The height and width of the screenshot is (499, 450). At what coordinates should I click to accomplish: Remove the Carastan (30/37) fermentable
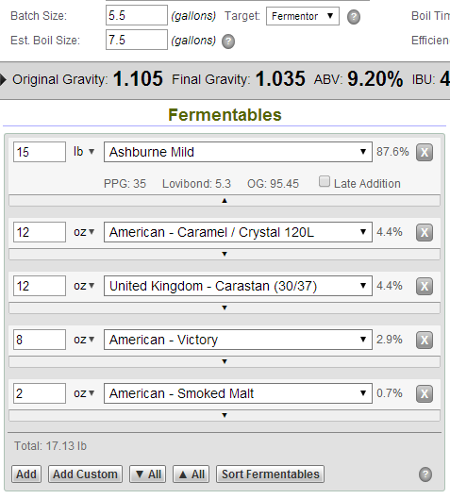coord(425,287)
